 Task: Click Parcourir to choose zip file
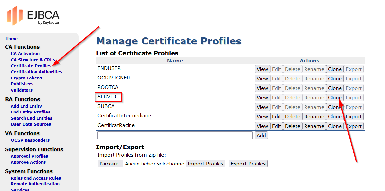pos(111,164)
